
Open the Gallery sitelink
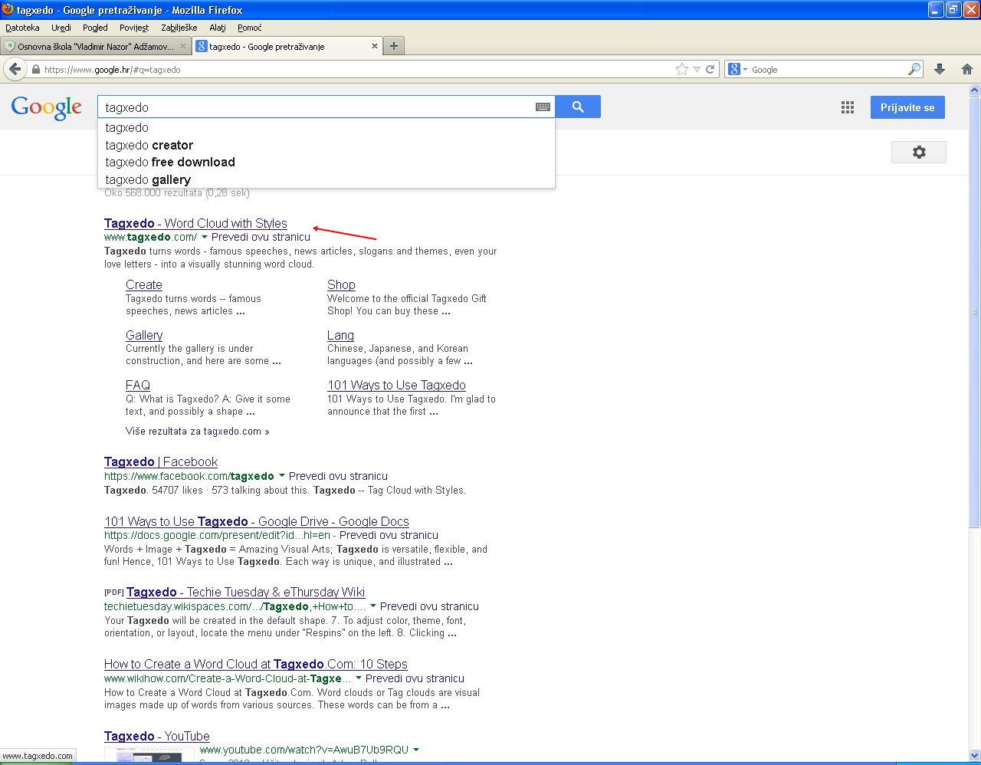coord(144,335)
